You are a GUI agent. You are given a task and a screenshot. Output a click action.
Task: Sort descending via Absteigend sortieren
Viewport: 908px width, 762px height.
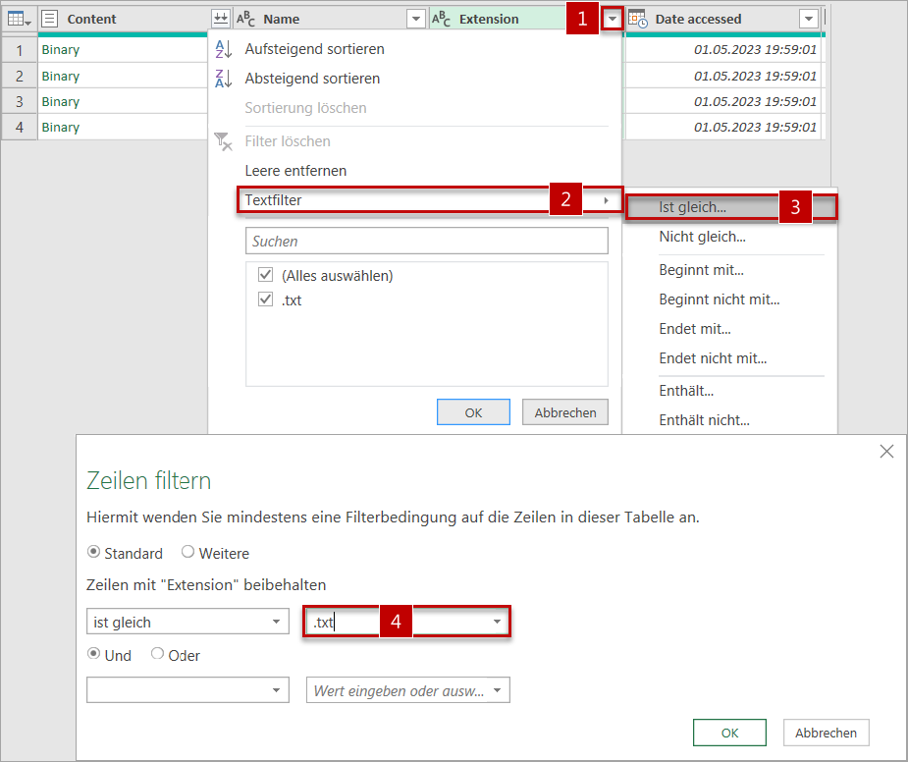[312, 79]
